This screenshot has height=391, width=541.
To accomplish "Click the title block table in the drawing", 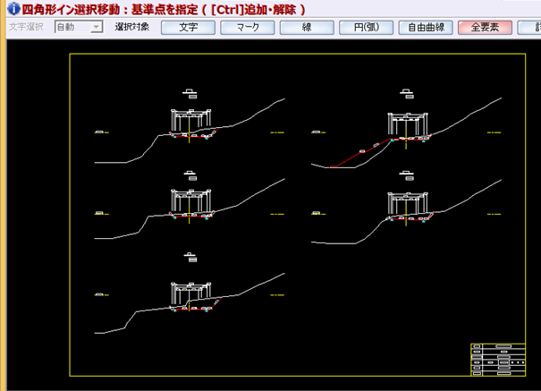I will [x=498, y=360].
